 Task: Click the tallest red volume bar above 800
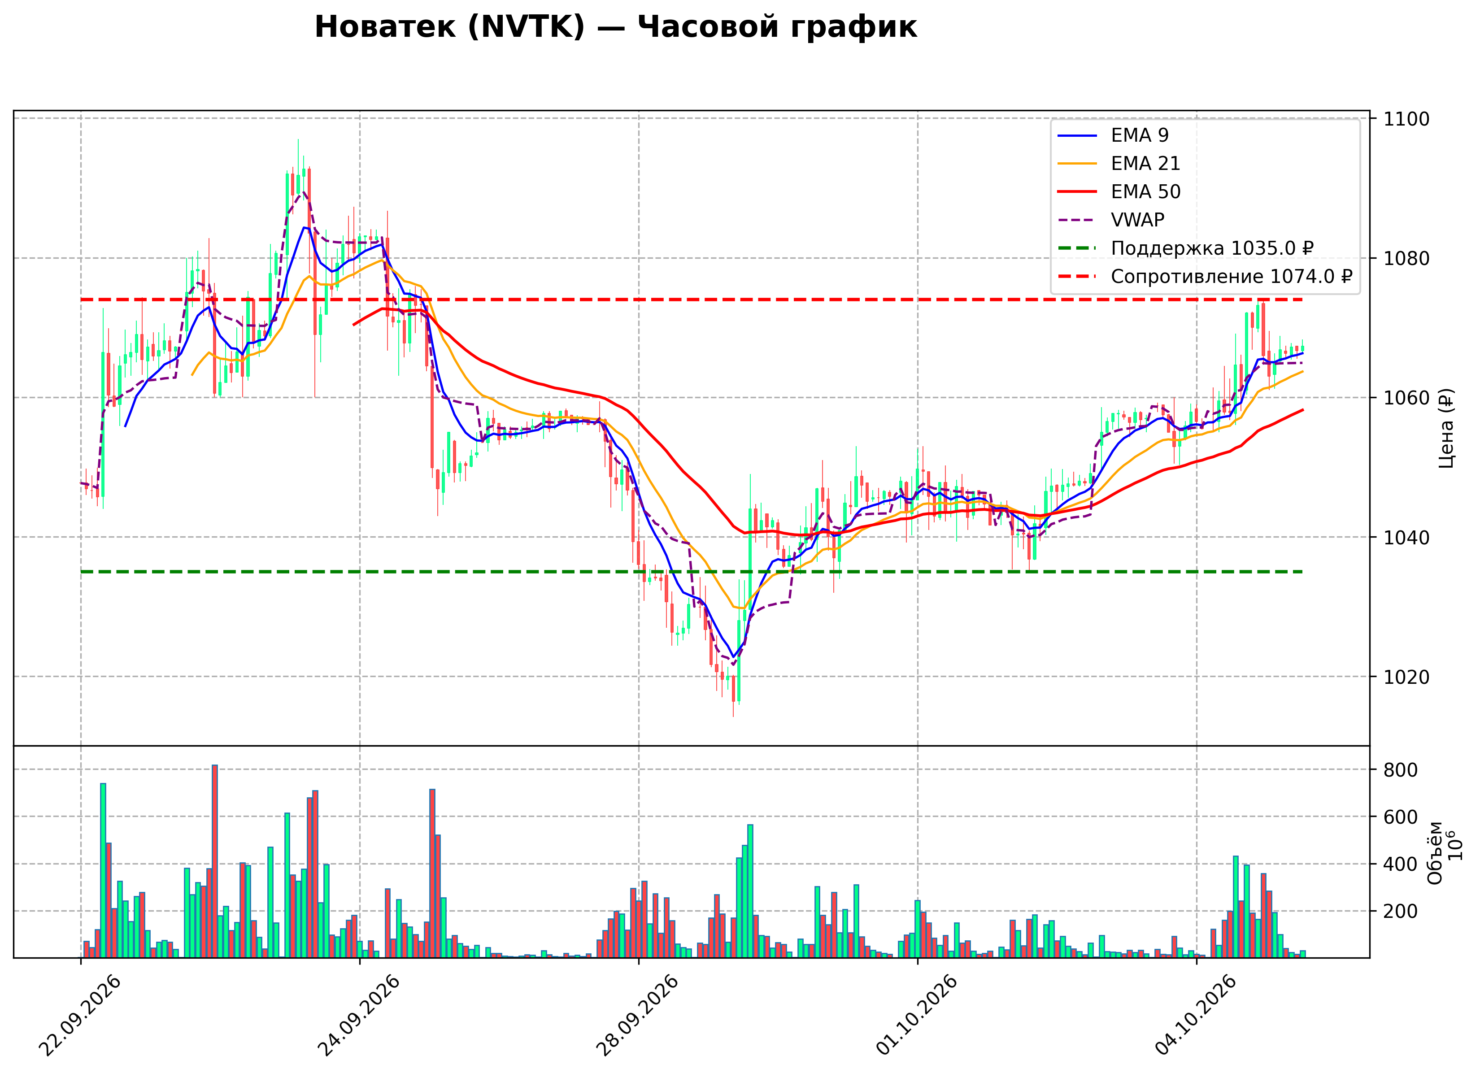click(215, 862)
